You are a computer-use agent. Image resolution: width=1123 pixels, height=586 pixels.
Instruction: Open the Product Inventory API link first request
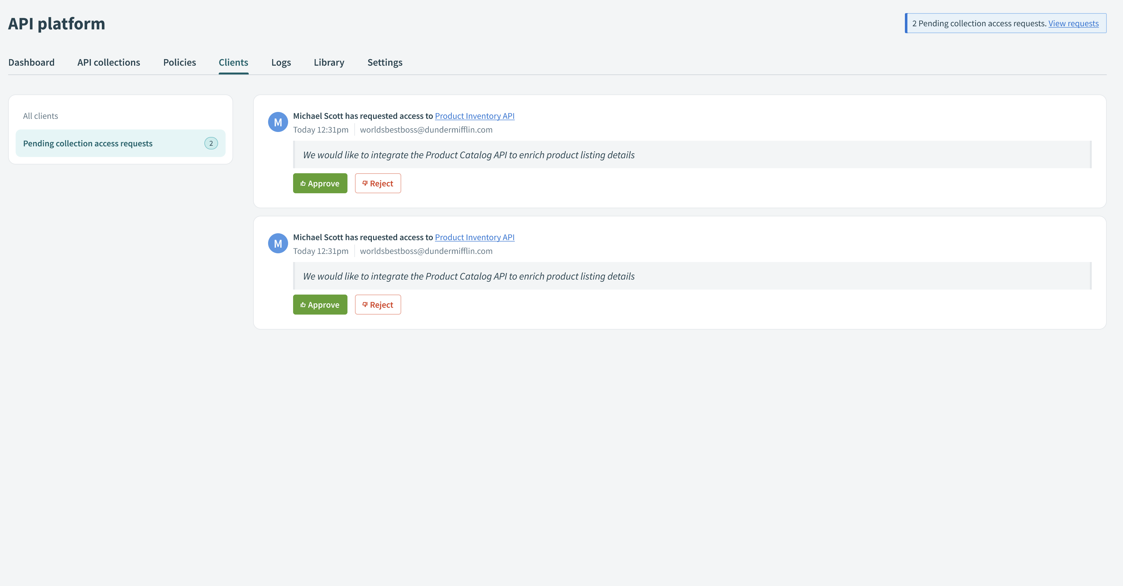475,115
